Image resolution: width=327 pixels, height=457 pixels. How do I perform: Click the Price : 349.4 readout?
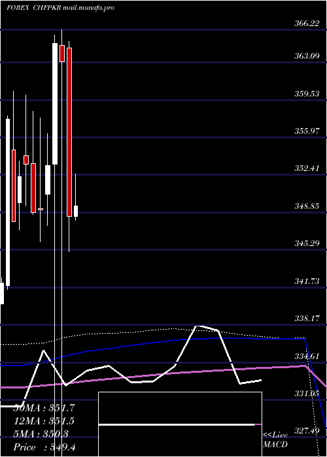coord(44,447)
